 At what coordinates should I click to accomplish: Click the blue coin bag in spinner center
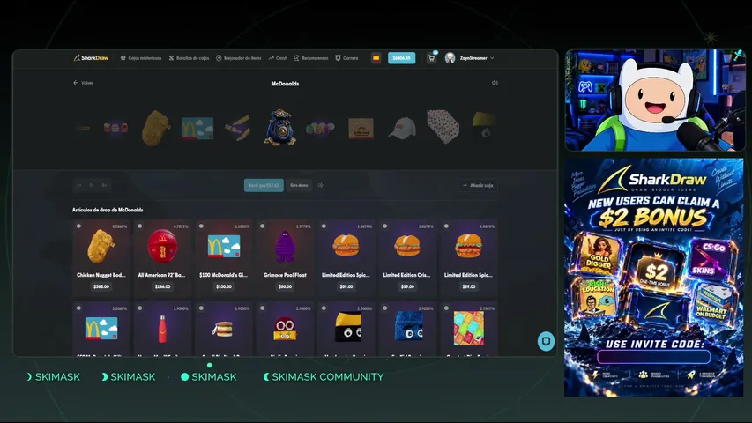click(279, 128)
